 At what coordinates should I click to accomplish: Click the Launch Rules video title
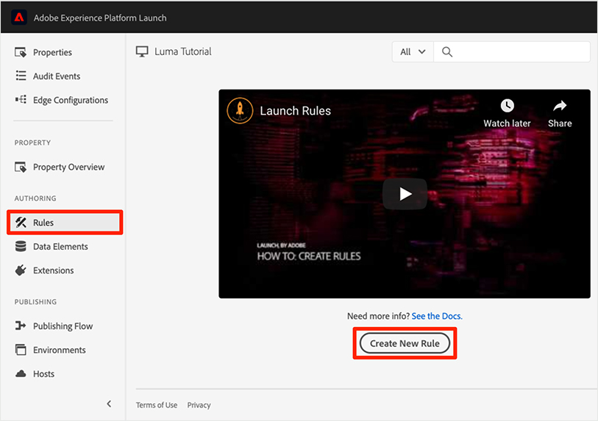click(295, 110)
